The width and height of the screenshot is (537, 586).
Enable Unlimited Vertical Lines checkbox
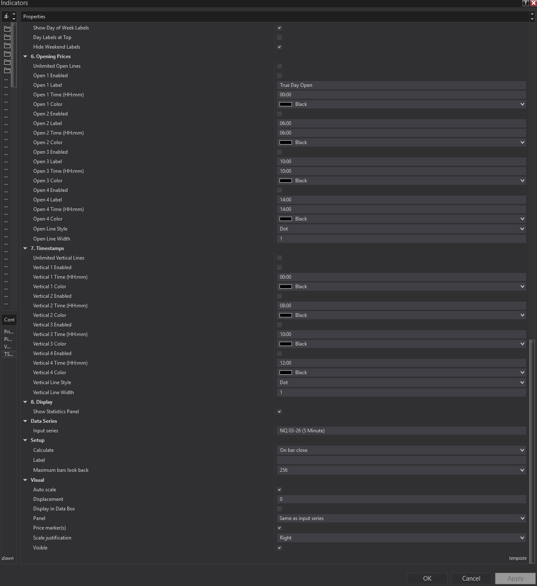click(x=280, y=258)
